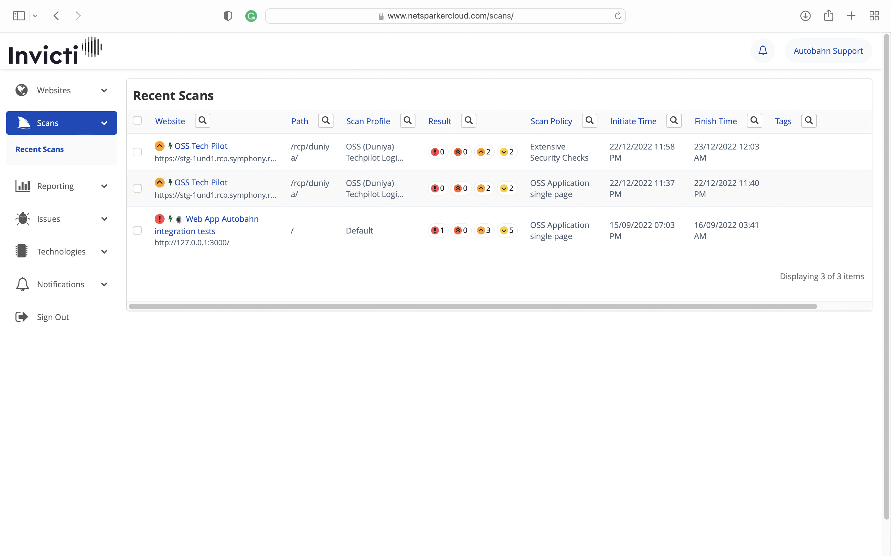Open the Initiate Time column search icon
Screen dimensions: 891x556
[674, 120]
